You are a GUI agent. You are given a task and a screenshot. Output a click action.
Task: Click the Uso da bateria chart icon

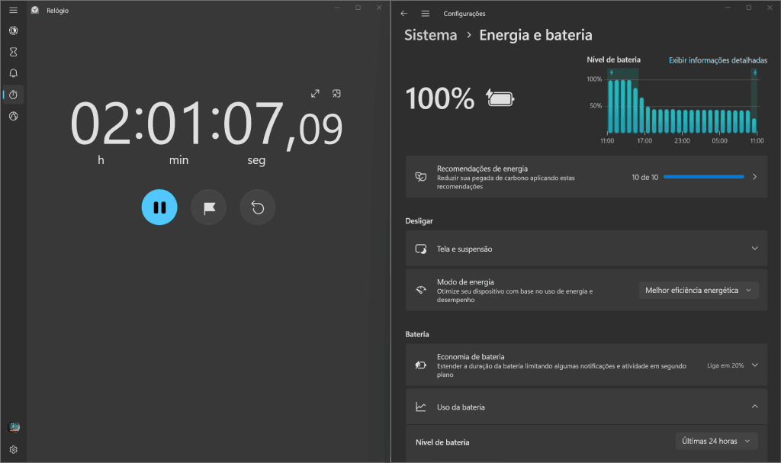pyautogui.click(x=421, y=407)
